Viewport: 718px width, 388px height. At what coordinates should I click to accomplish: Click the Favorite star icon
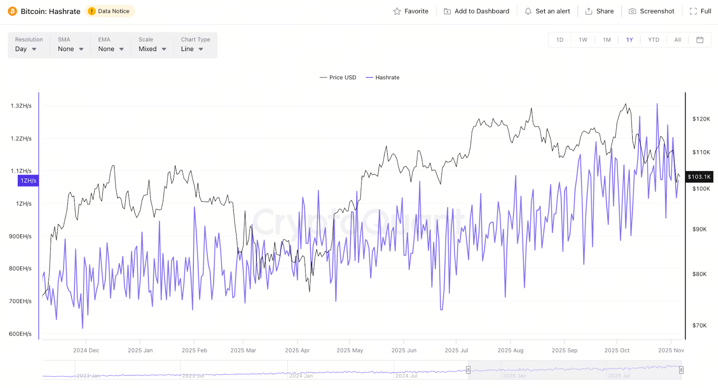click(x=397, y=12)
